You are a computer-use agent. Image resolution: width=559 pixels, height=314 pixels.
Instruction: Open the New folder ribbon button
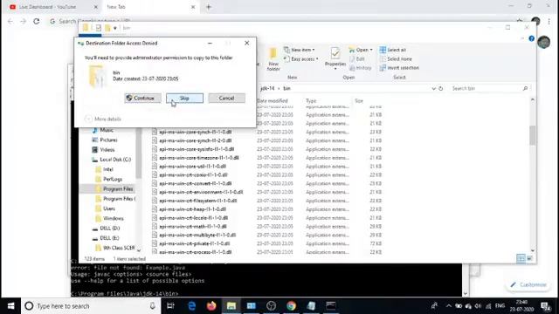pos(273,58)
